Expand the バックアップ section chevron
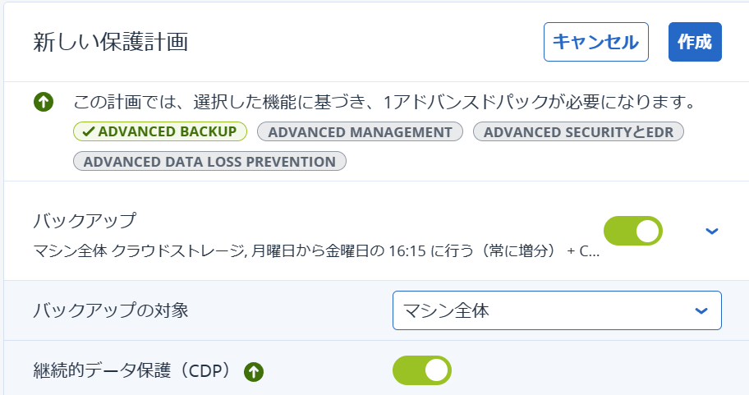The width and height of the screenshot is (749, 395). pyautogui.click(x=712, y=232)
